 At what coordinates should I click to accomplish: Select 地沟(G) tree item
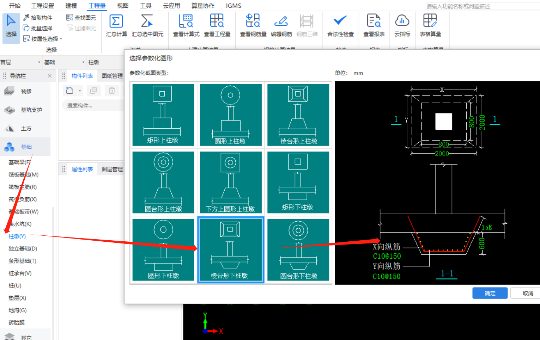tap(18, 310)
